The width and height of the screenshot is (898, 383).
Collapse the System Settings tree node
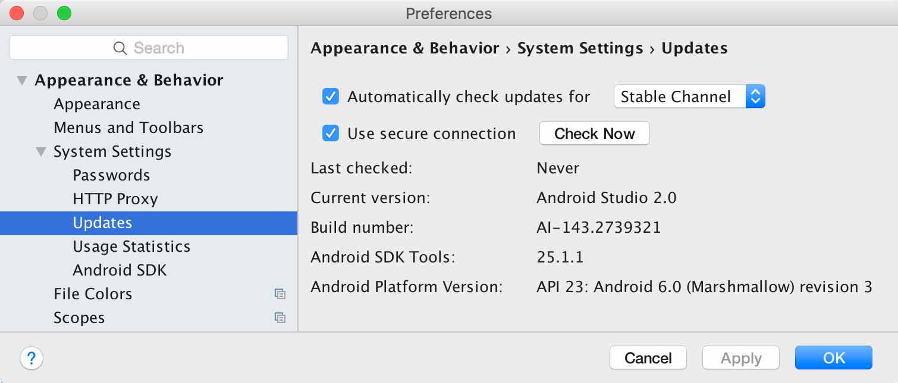pos(40,151)
